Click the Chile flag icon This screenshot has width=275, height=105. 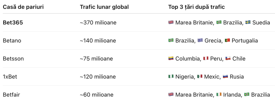(x=228, y=59)
